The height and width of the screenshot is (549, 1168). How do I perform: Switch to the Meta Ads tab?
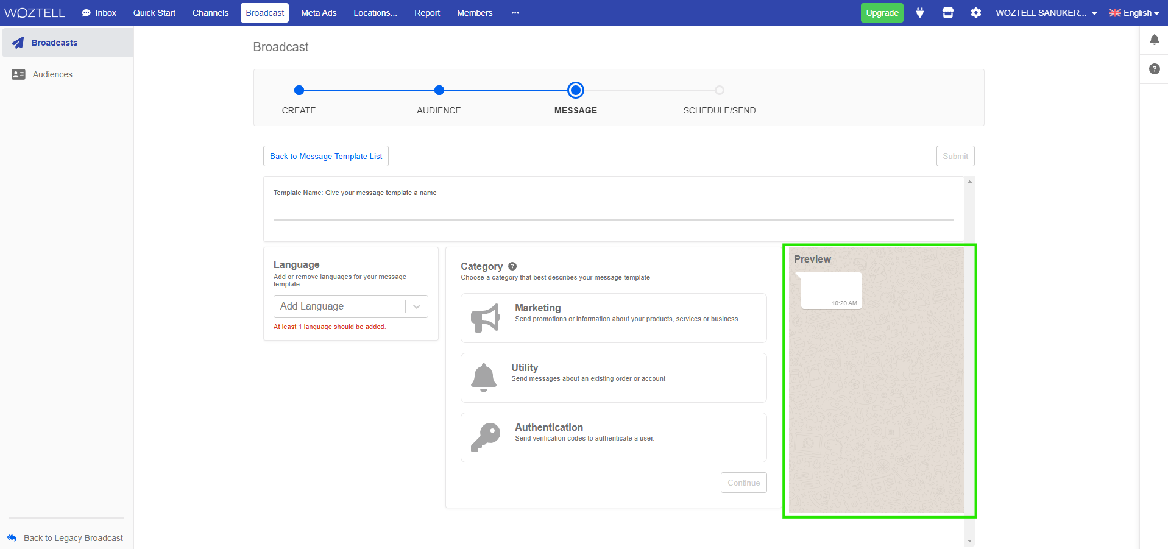click(318, 12)
